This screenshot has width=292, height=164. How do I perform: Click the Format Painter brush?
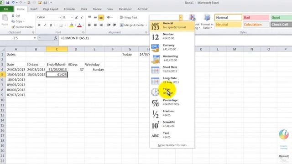pyautogui.click(x=22, y=27)
